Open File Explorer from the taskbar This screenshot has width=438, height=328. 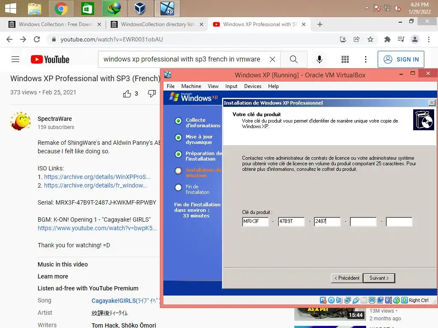[35, 9]
